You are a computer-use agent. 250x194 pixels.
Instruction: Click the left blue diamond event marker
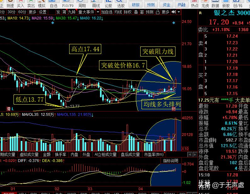click(53, 23)
